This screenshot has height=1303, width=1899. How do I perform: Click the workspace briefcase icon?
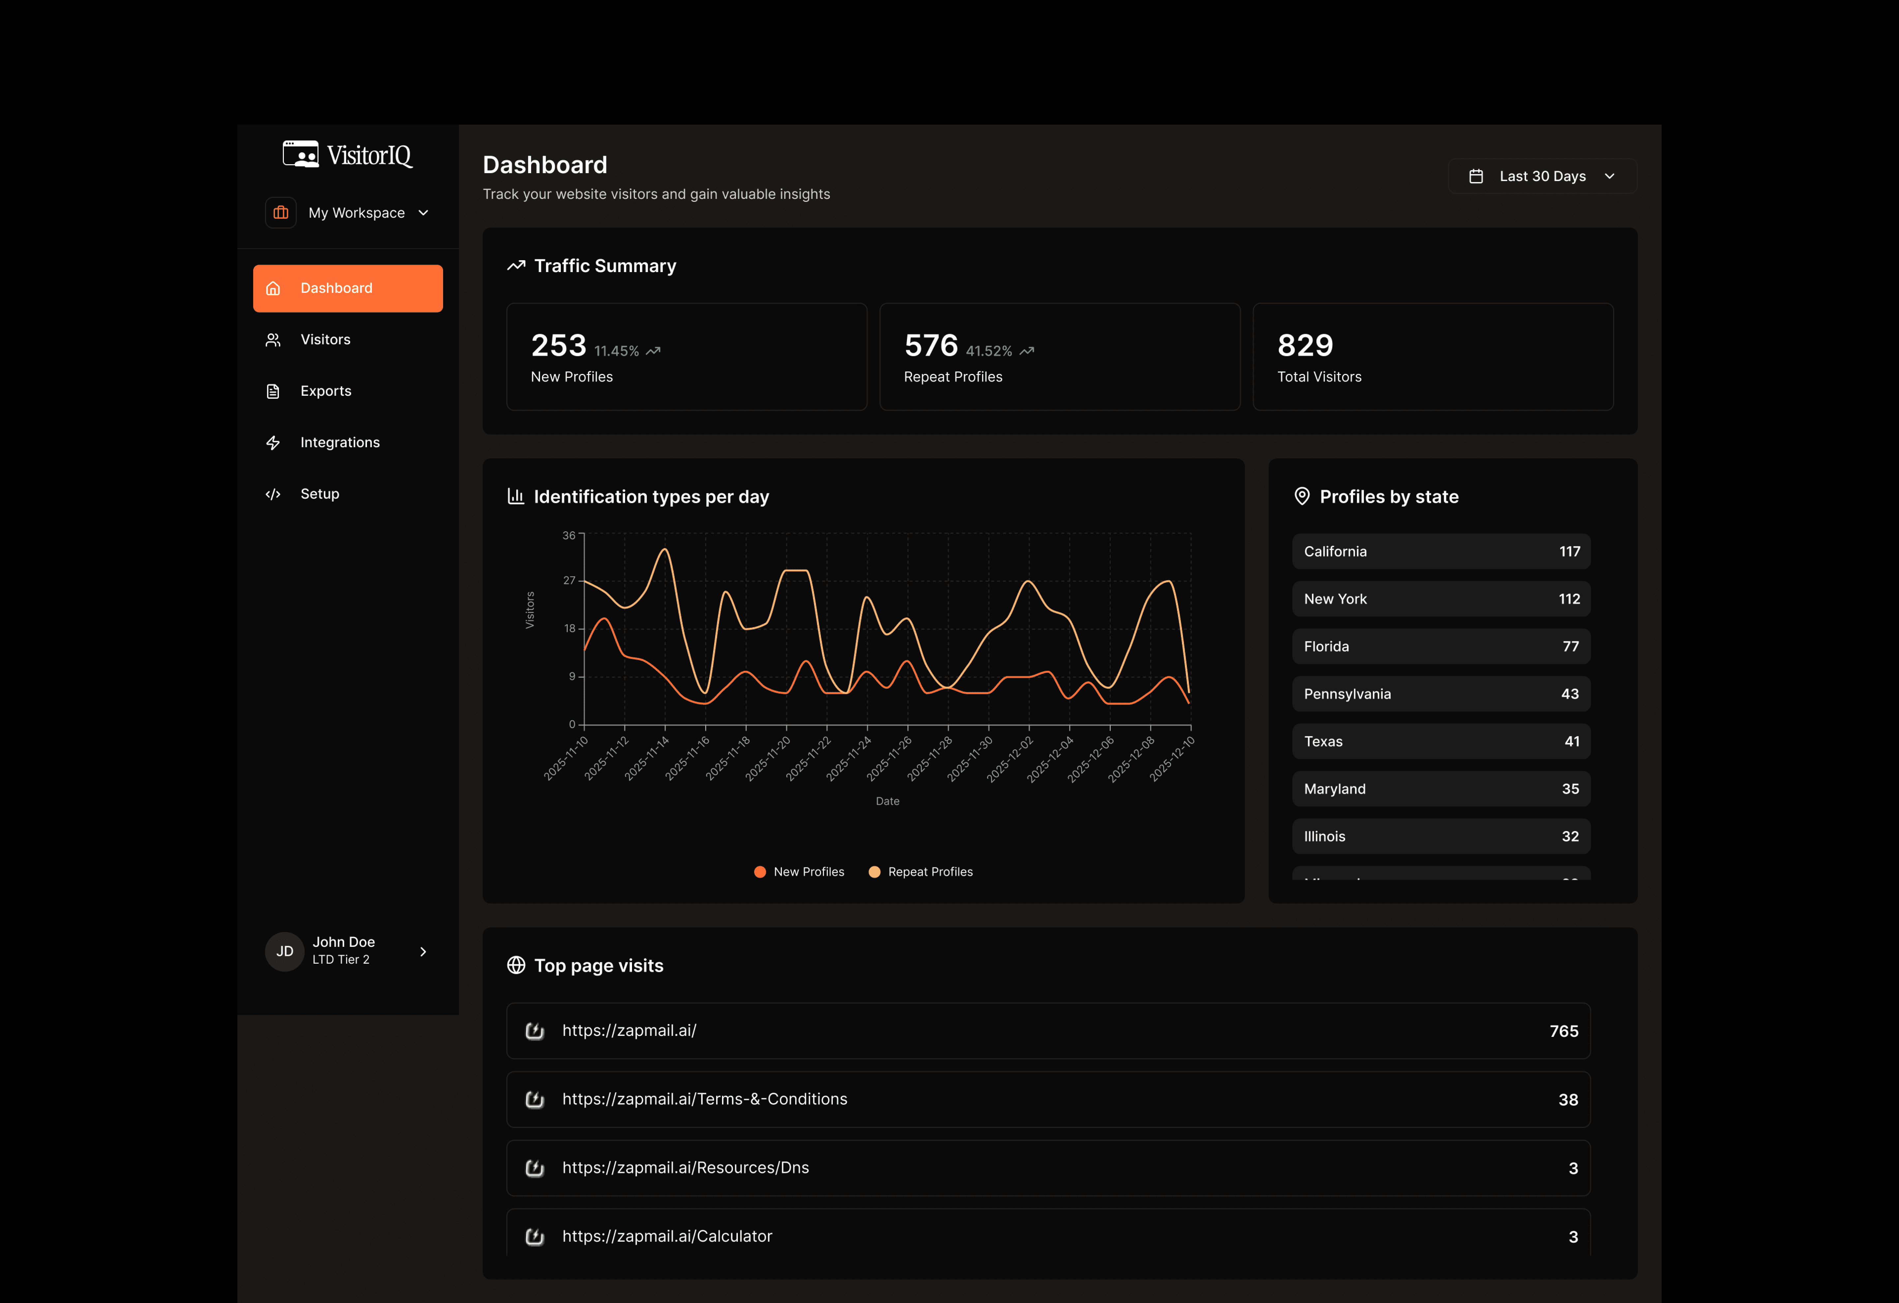coord(281,212)
